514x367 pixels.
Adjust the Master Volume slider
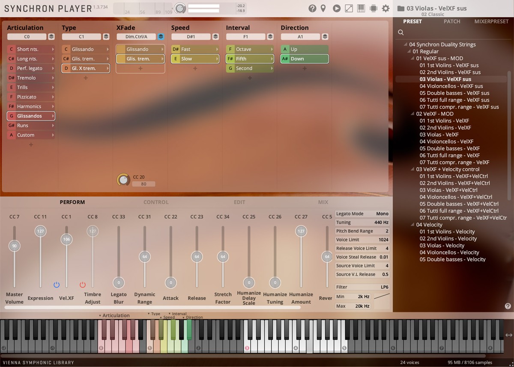click(14, 246)
